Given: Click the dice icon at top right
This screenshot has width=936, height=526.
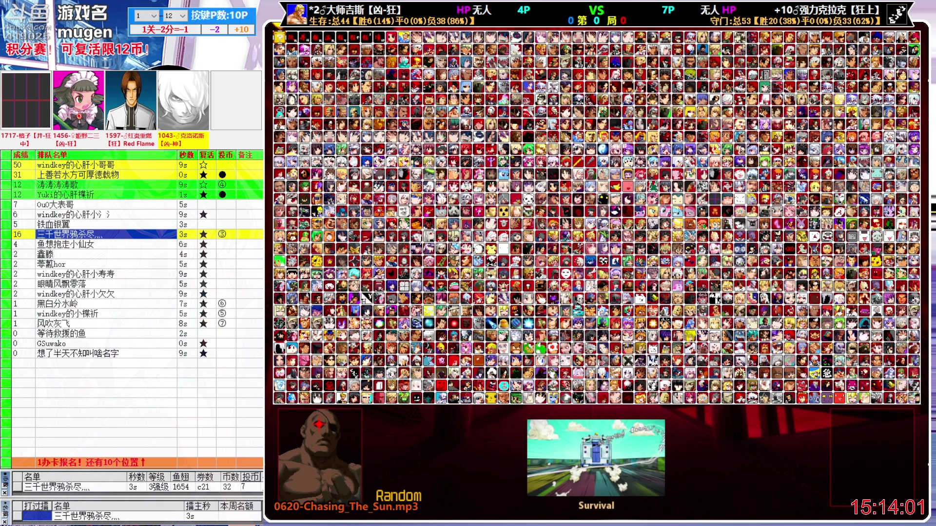Looking at the screenshot, I should 897,15.
